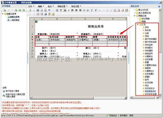The width and height of the screenshot is (163, 118).
Task: Select the 批号 field
Action: (x=147, y=80)
